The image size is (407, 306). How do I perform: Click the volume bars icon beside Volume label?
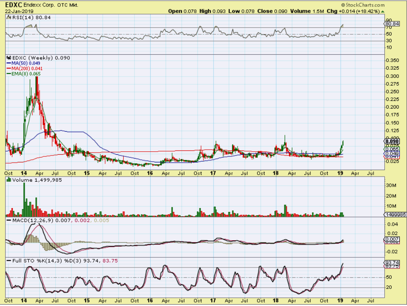coord(9,180)
